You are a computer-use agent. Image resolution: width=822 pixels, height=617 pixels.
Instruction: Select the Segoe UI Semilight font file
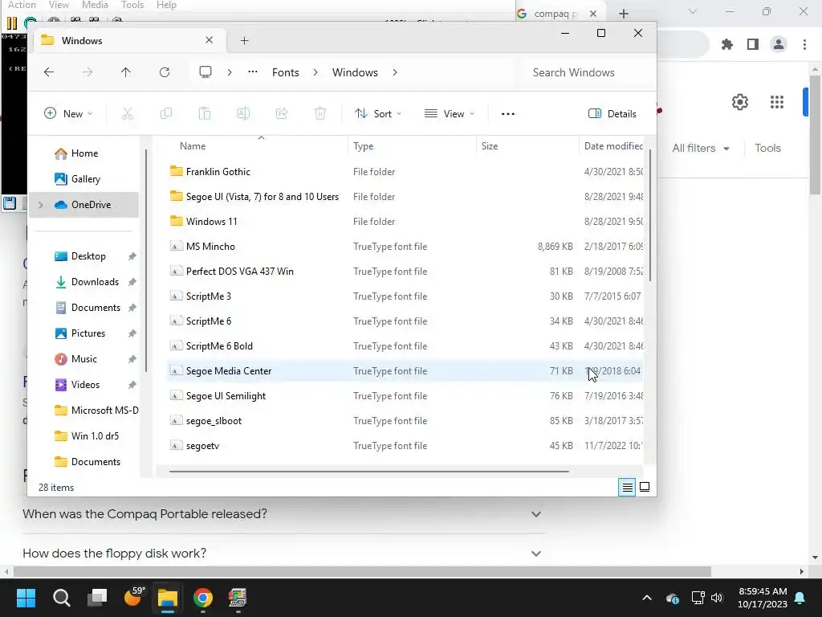[405, 396]
